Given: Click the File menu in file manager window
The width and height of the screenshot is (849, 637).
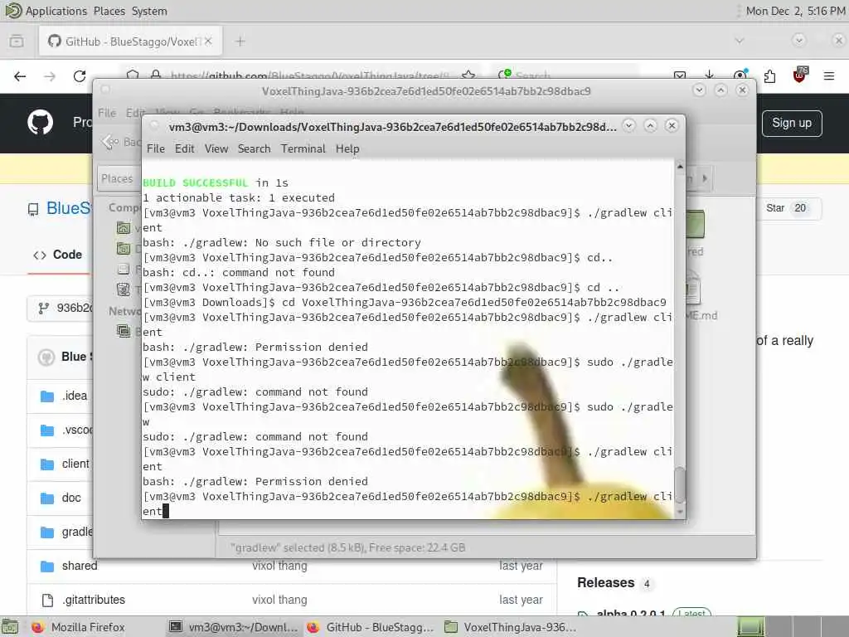Looking at the screenshot, I should (x=107, y=113).
